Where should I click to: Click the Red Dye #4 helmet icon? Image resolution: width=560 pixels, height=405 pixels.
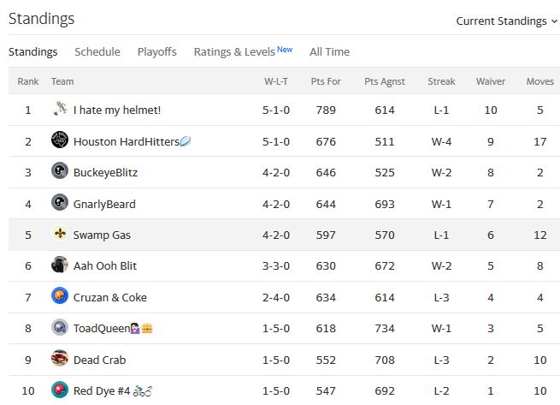click(60, 390)
